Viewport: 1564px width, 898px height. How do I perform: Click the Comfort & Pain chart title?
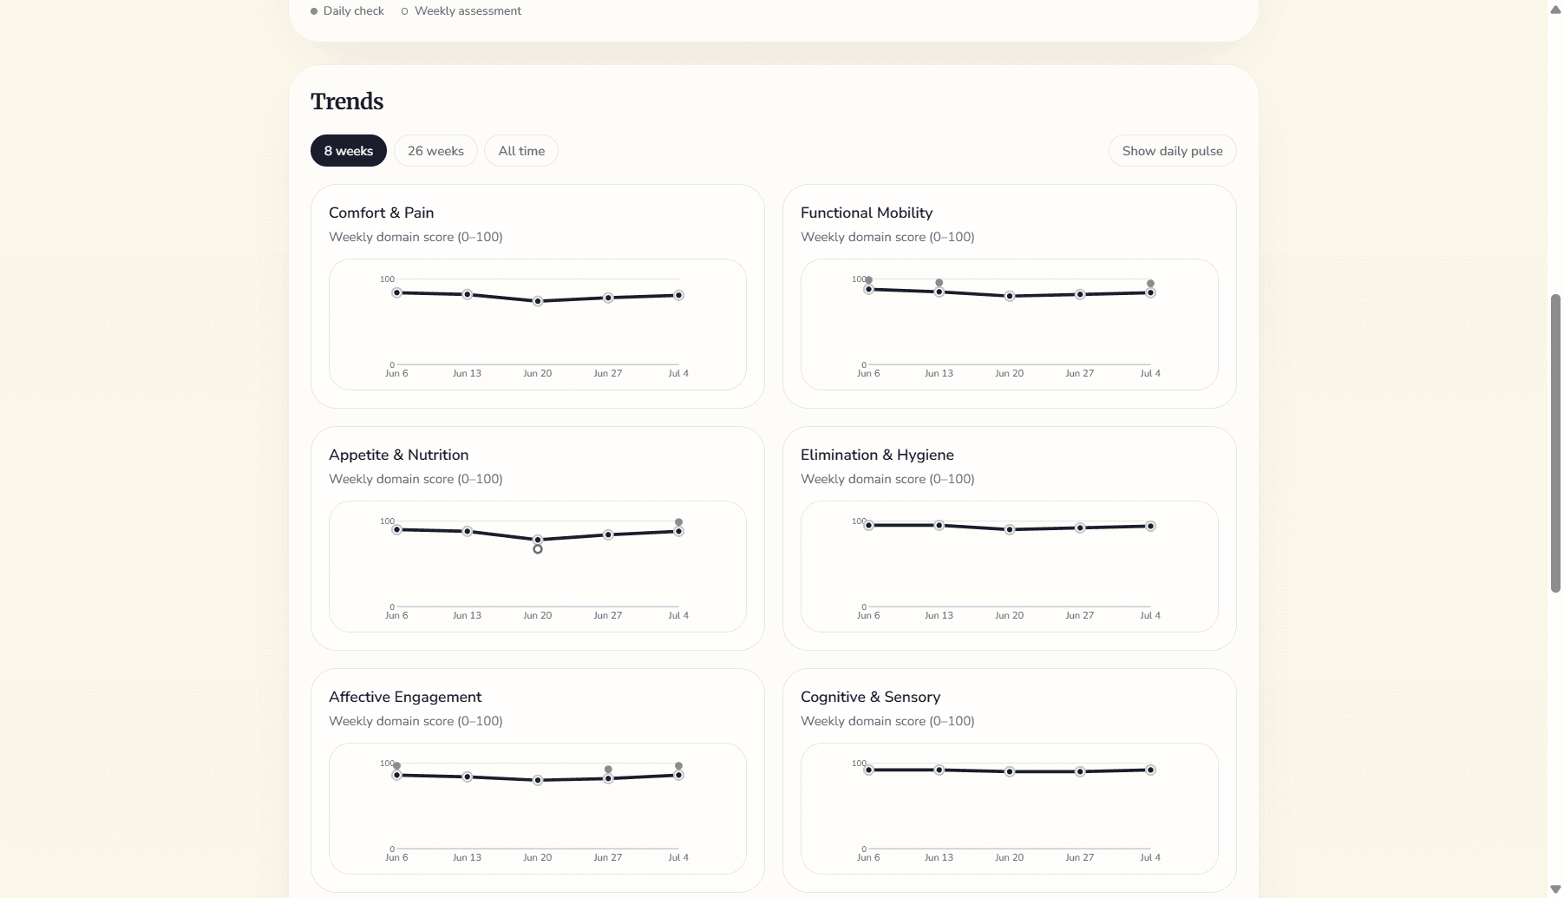(x=381, y=213)
